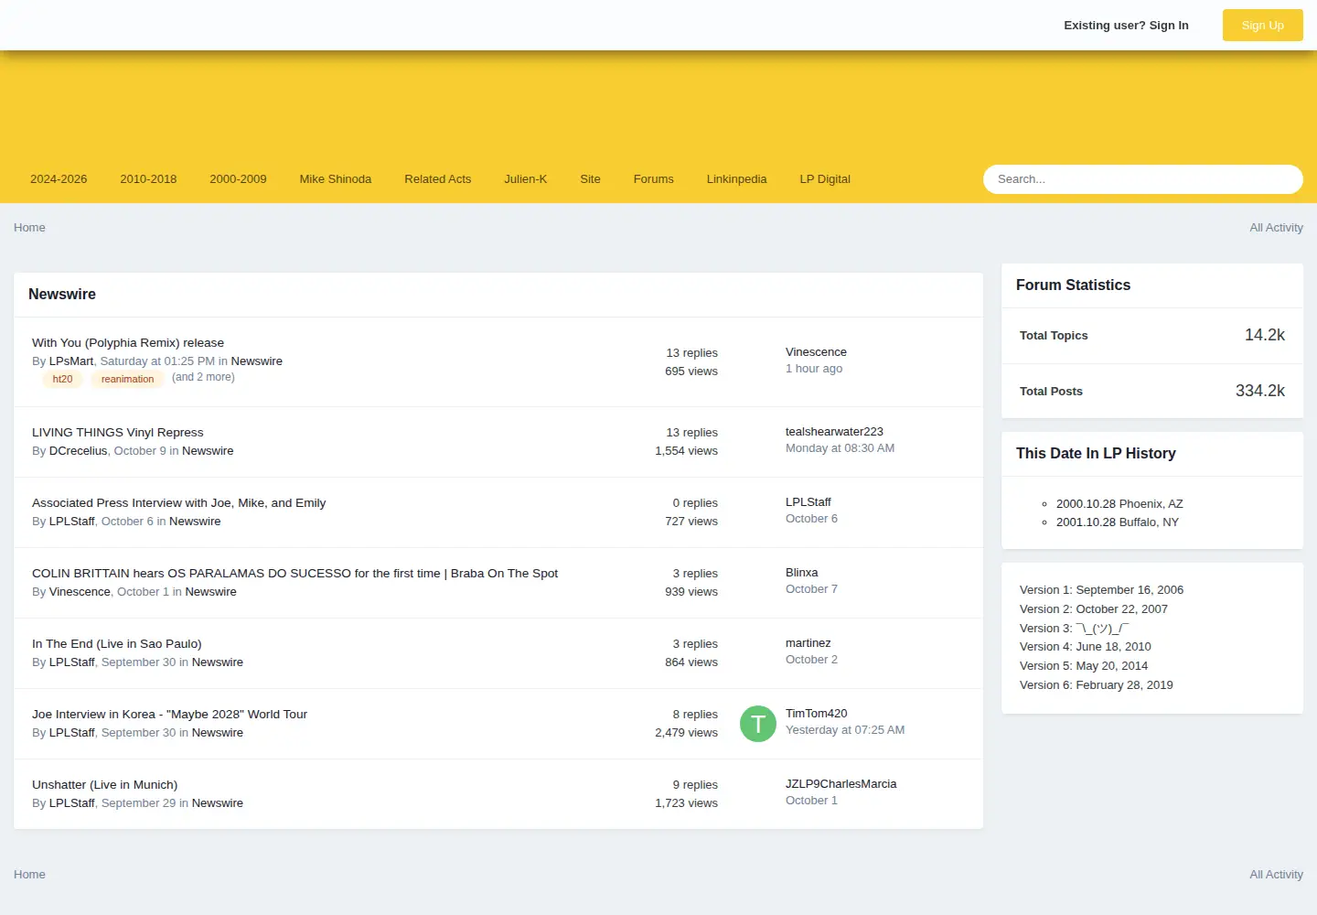Expand the (and 2 more) tags
Viewport: 1317px width, 915px height.
coord(203,377)
